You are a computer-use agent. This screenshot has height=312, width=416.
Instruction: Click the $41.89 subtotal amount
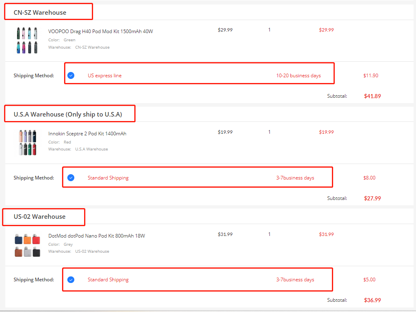[x=372, y=97]
